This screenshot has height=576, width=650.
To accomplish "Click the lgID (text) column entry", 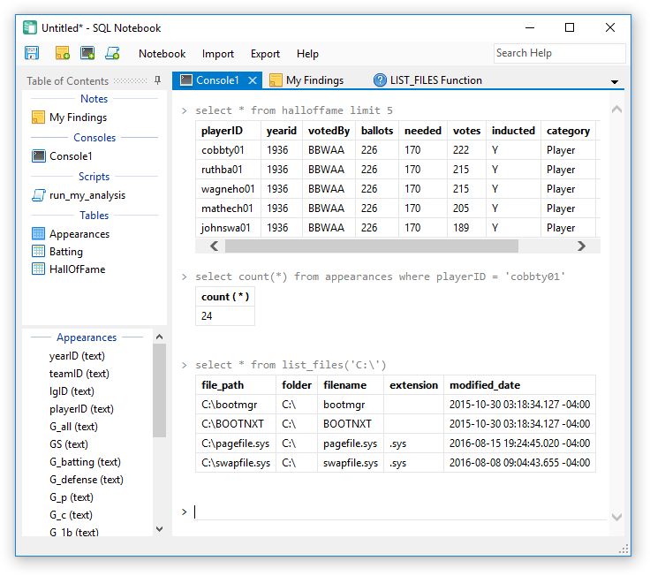I will point(72,391).
